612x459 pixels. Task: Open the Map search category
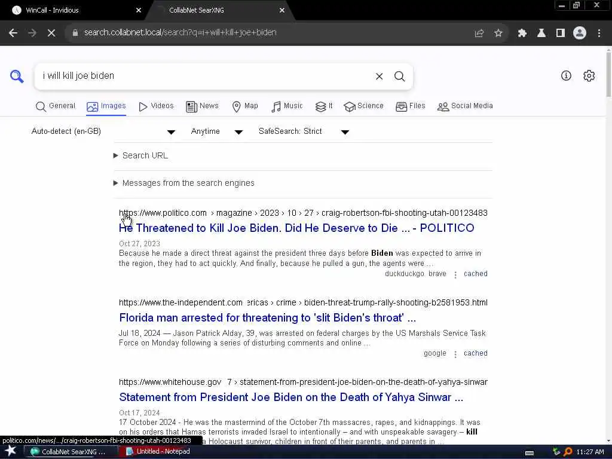click(245, 106)
